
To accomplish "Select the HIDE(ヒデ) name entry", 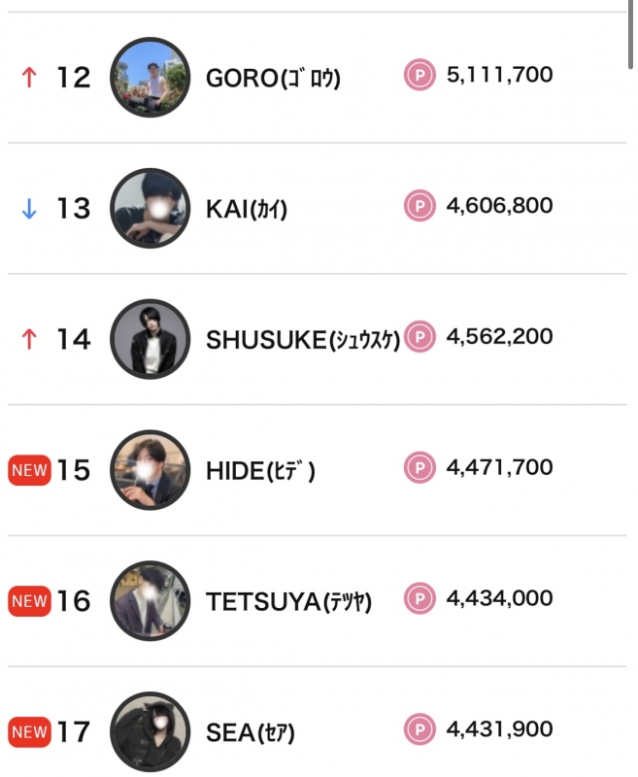I will tap(260, 471).
